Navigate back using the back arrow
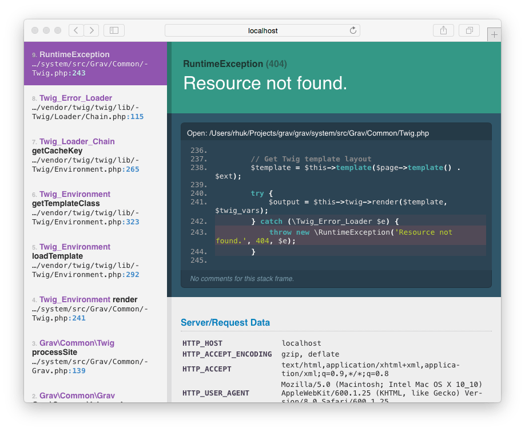 (x=76, y=30)
